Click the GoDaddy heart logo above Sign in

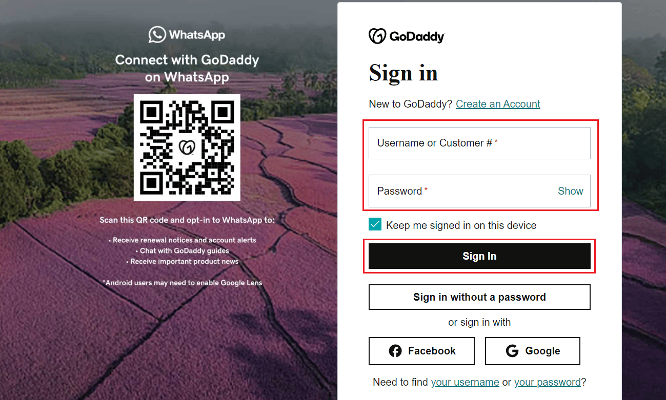(377, 36)
